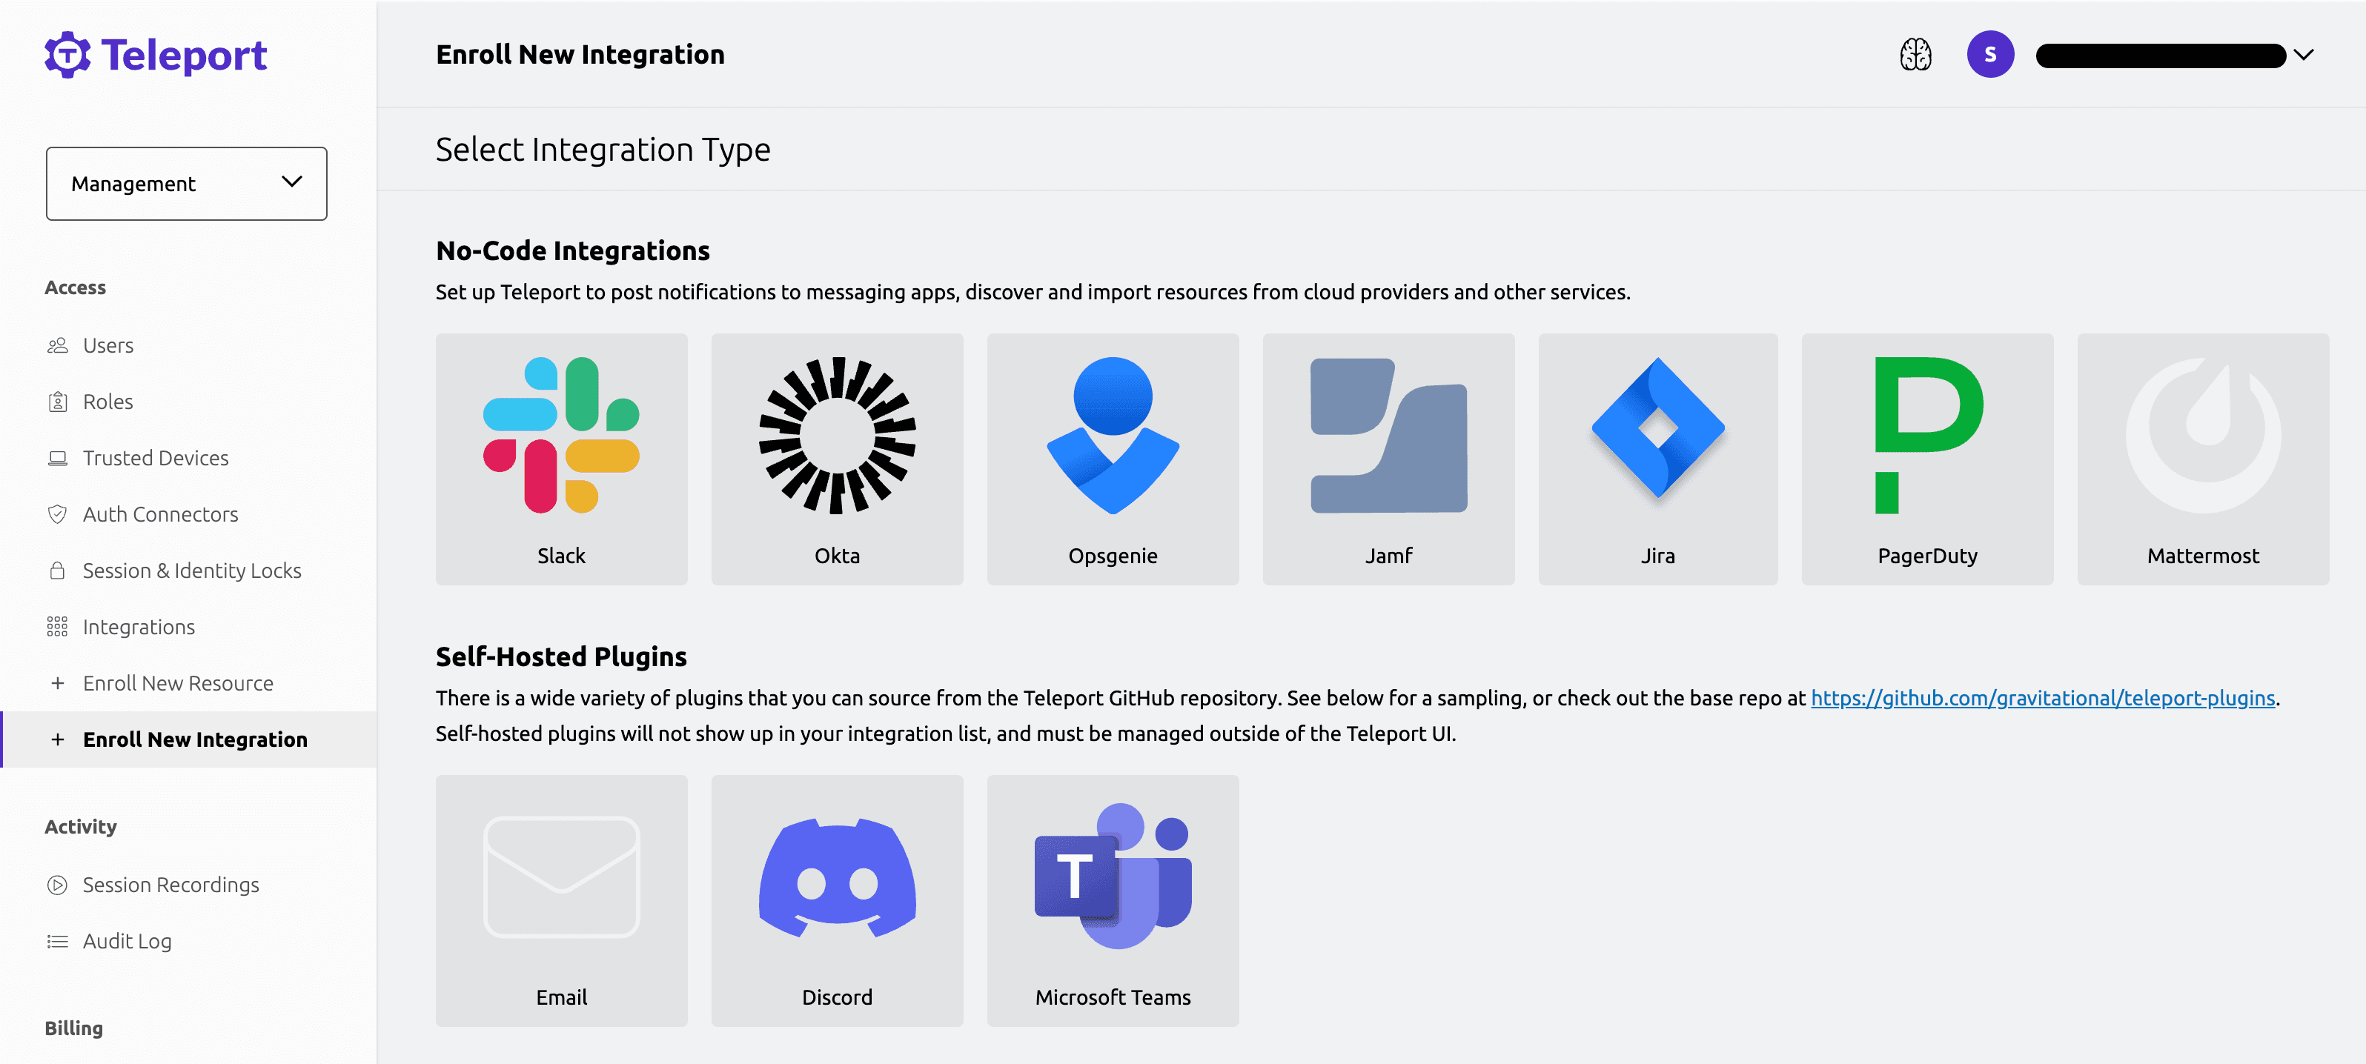Viewport: 2366px width, 1064px height.
Task: Navigate to the Integrations menu item
Action: pyautogui.click(x=139, y=625)
